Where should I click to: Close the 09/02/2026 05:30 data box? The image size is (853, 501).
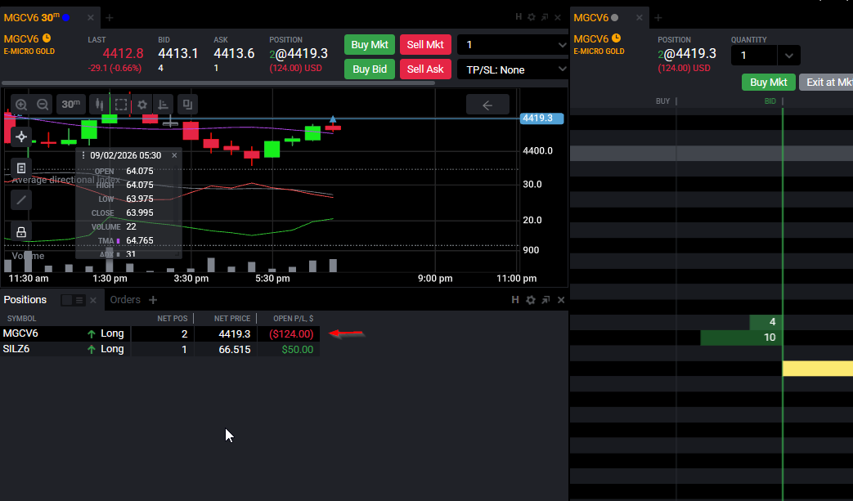pos(174,155)
